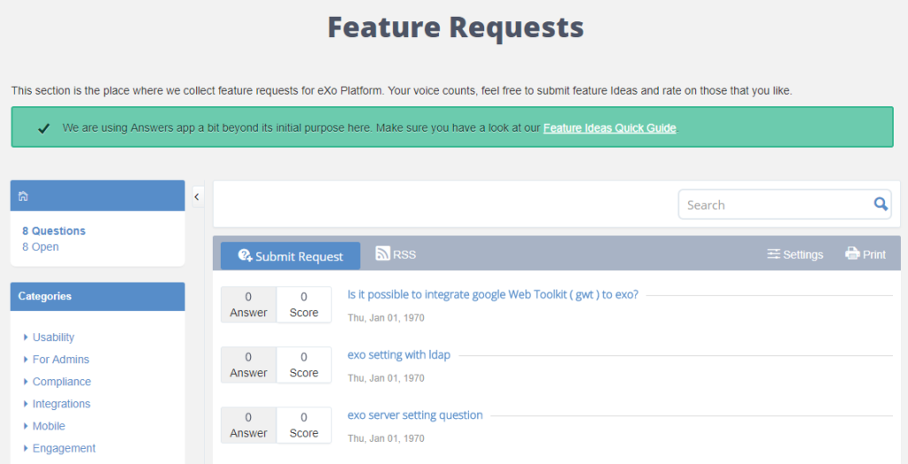Viewport: 908px width, 464px height.
Task: Expand the Engagement category arrow
Action: coord(26,448)
